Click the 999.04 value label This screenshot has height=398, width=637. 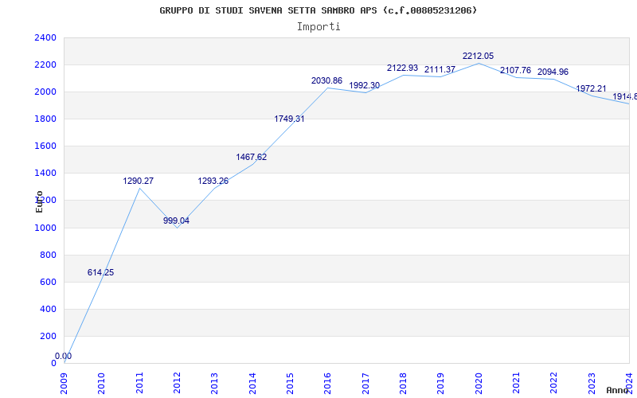point(176,221)
